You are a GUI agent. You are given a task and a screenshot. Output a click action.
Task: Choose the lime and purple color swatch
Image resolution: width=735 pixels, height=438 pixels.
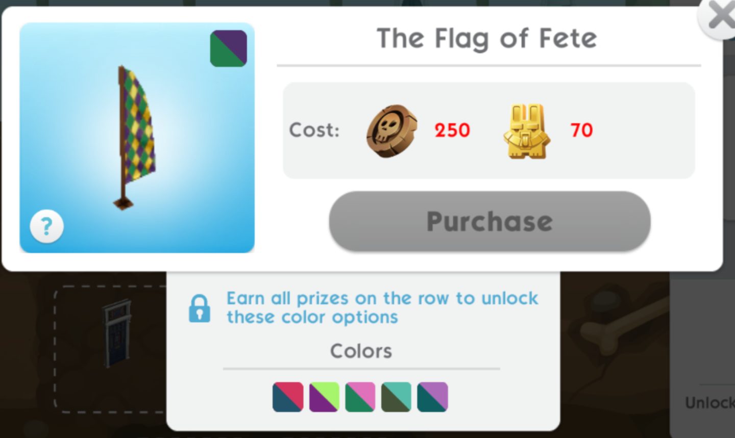(x=324, y=397)
